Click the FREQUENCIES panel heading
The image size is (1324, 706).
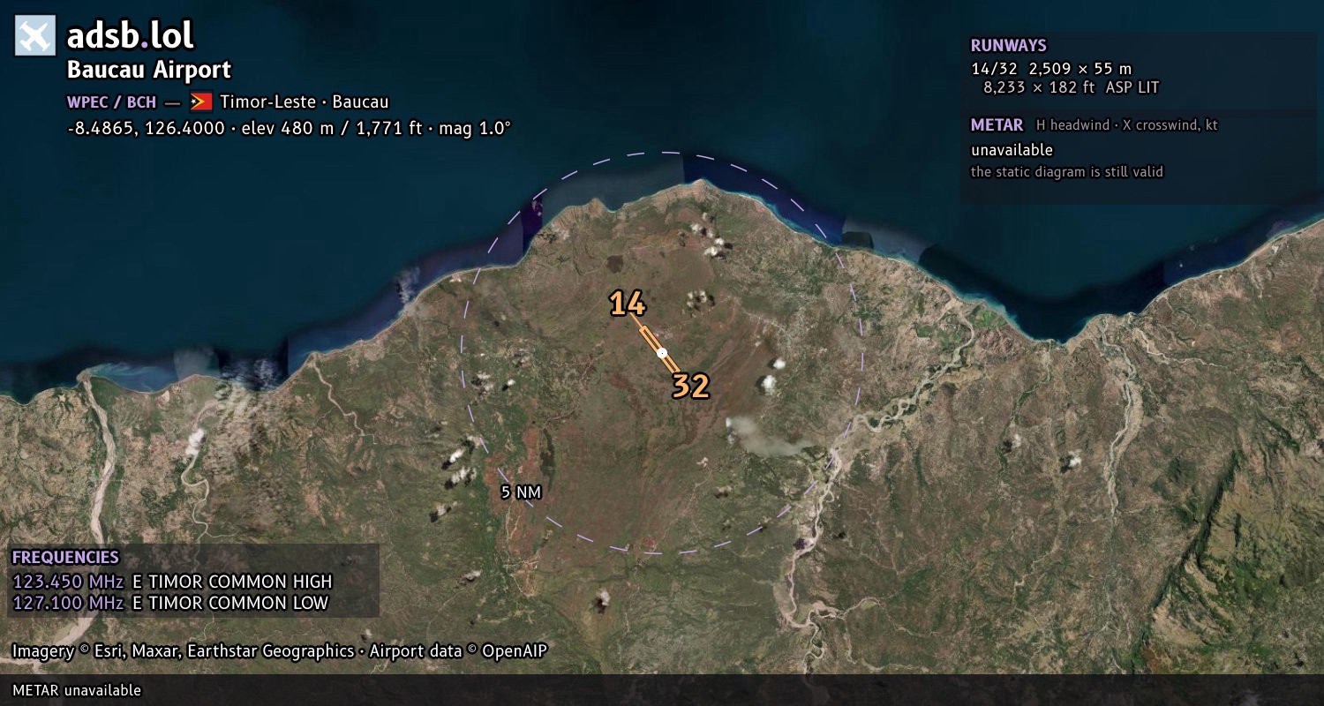(65, 558)
